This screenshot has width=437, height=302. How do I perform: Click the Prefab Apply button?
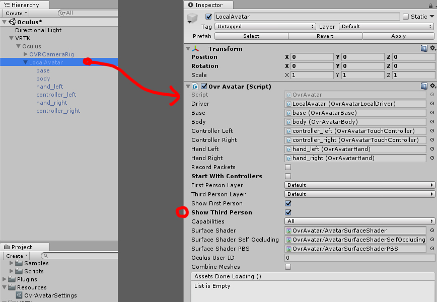[x=398, y=36]
